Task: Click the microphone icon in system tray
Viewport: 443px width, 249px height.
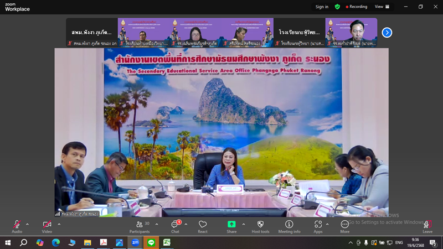Action: point(366,242)
